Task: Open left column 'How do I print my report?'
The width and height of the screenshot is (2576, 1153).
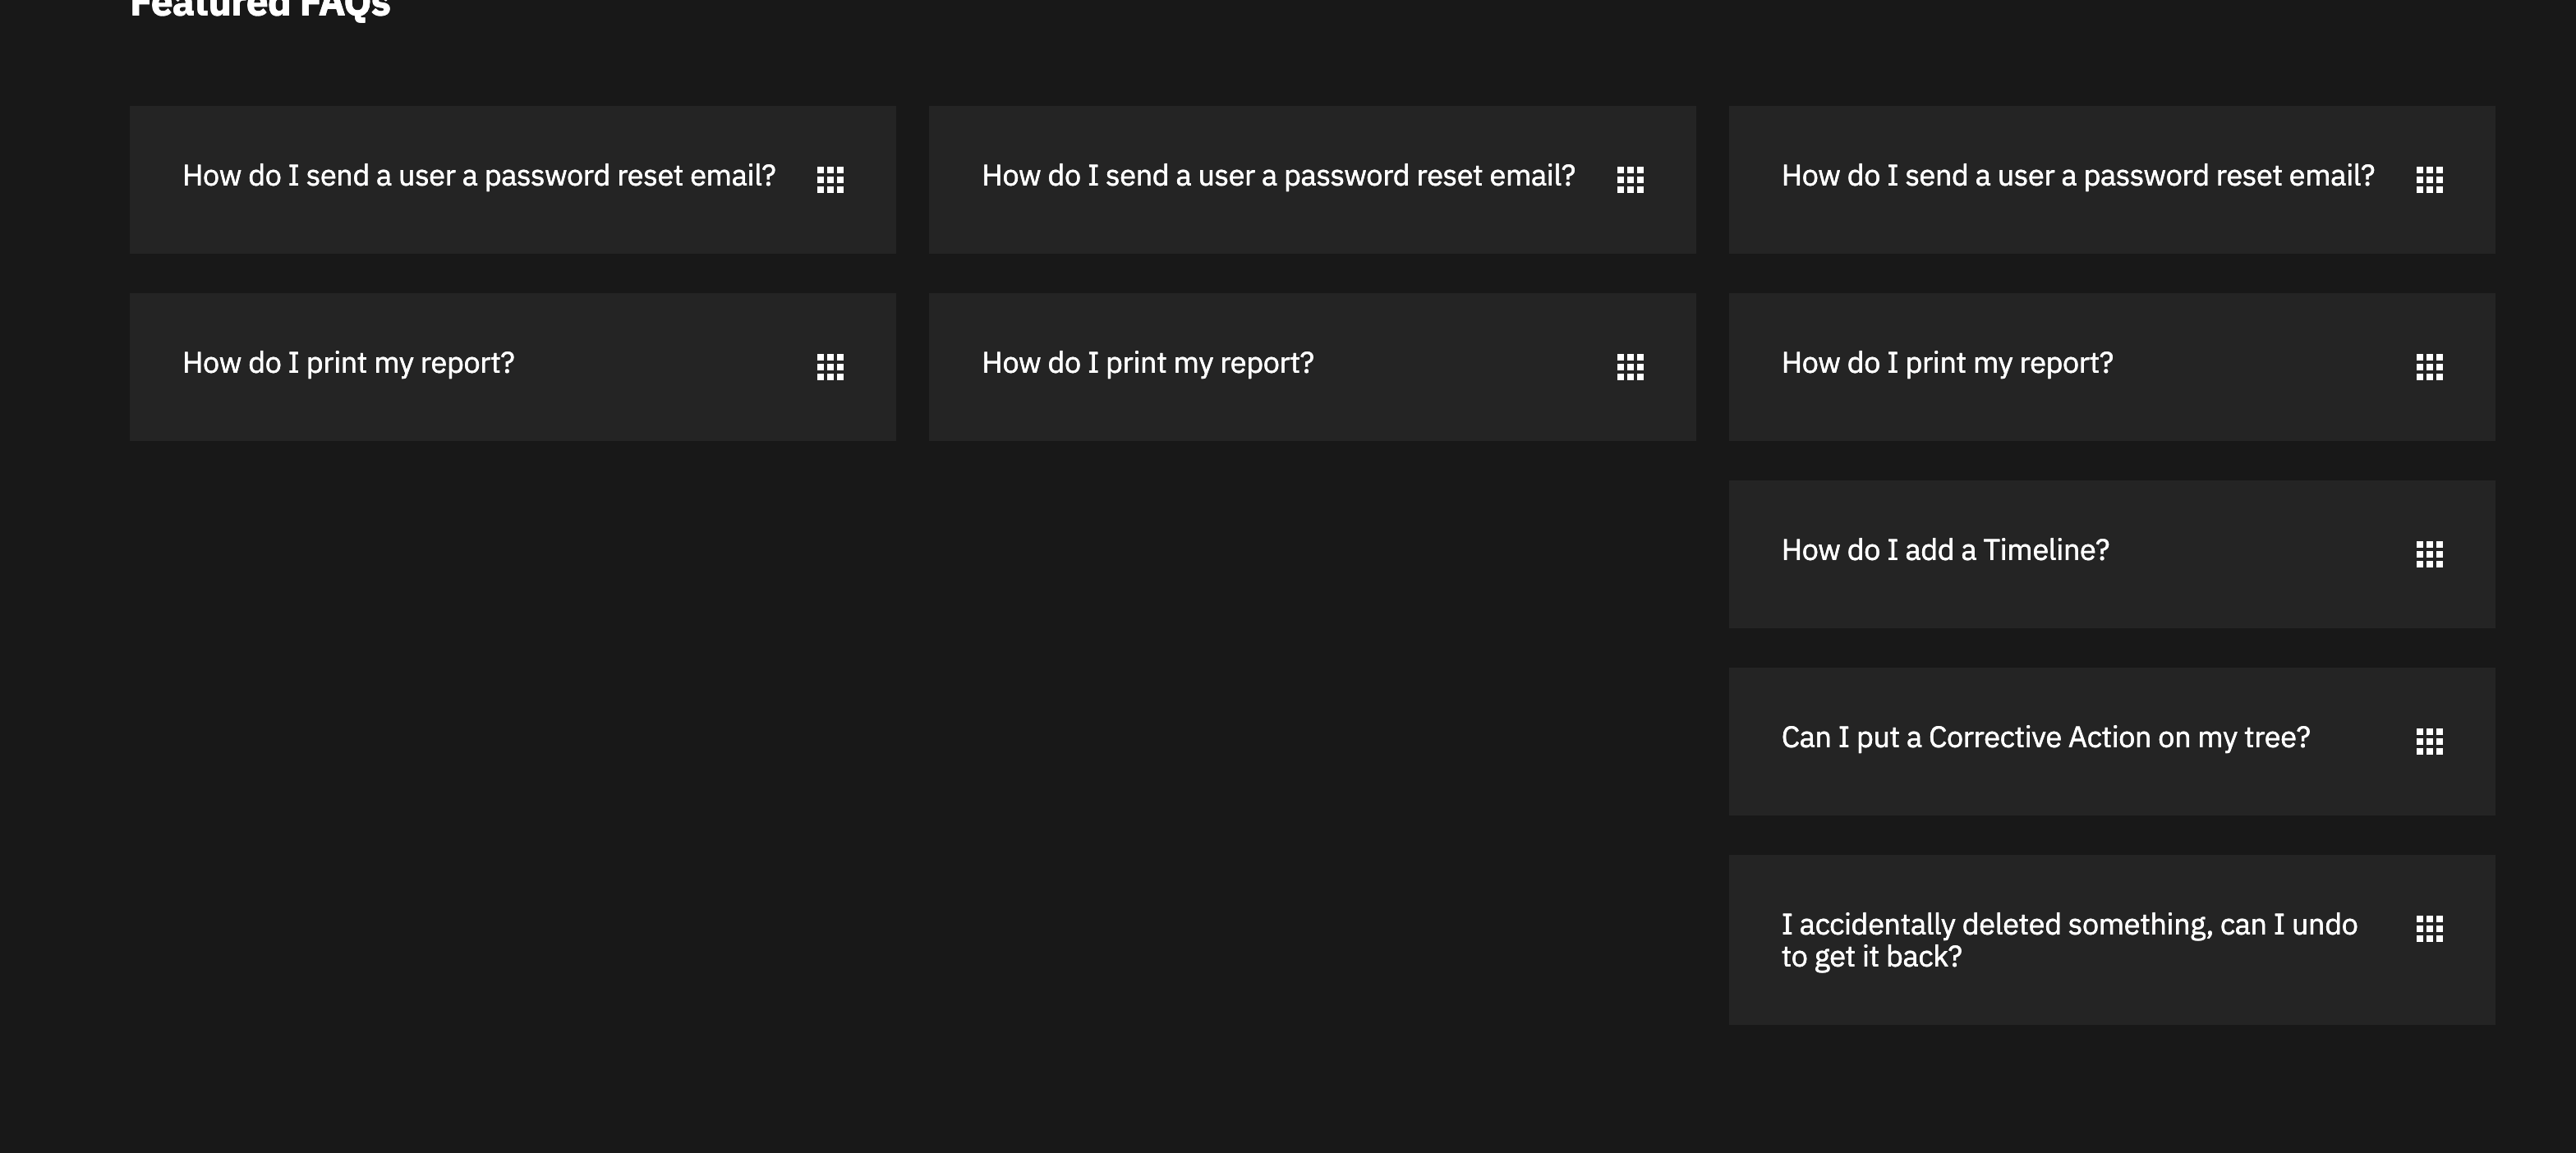Action: click(x=348, y=363)
